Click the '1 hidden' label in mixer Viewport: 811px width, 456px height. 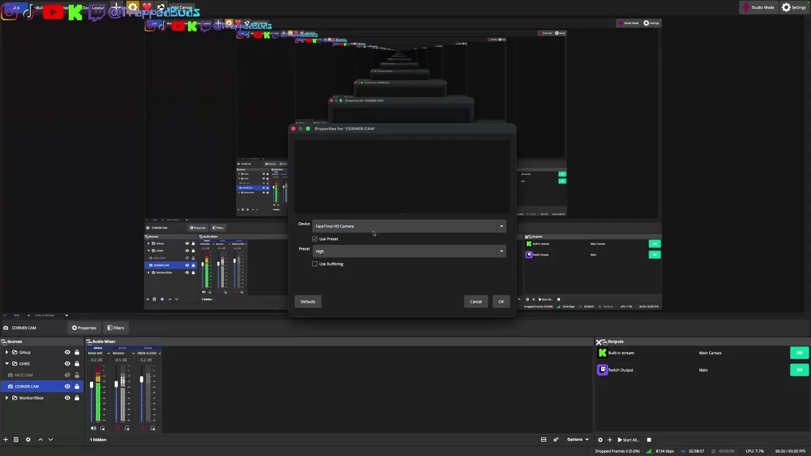[x=98, y=440]
